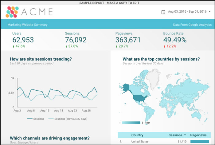The image size is (215, 145).
Task: Open the calendar date picker icon
Action: pyautogui.click(x=163, y=12)
